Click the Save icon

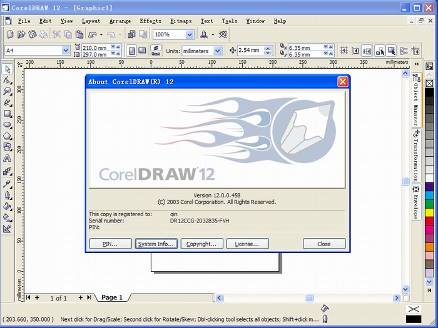pyautogui.click(x=33, y=34)
